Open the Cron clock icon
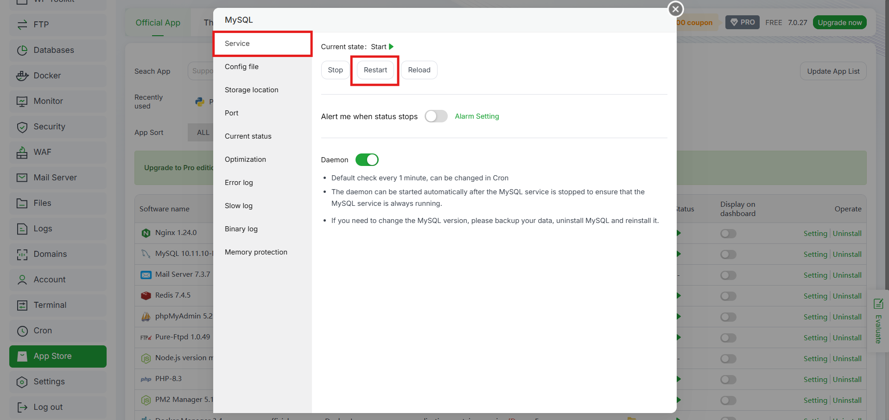The image size is (889, 420). pos(22,331)
